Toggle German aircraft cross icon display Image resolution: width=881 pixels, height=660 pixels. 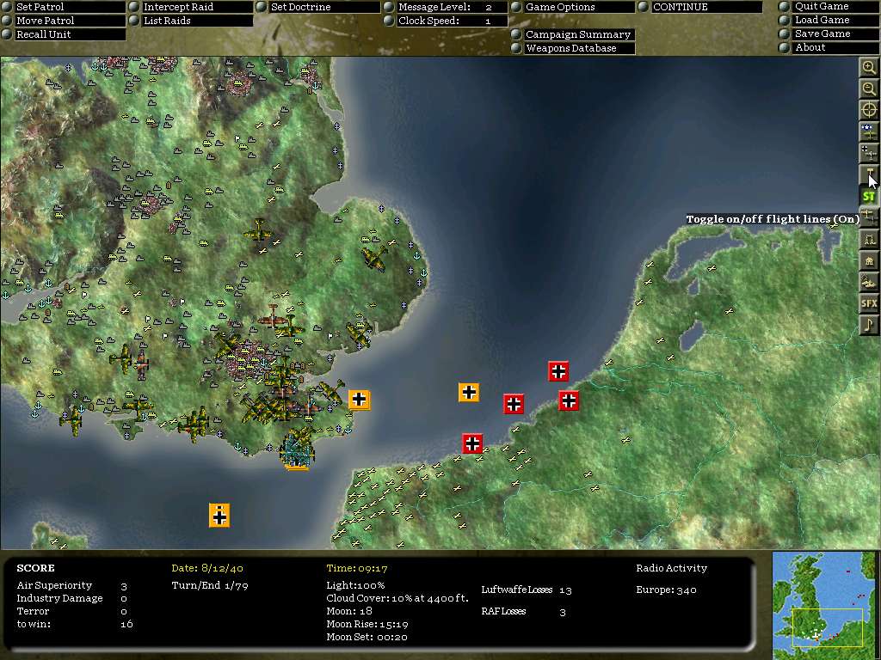pos(869,153)
